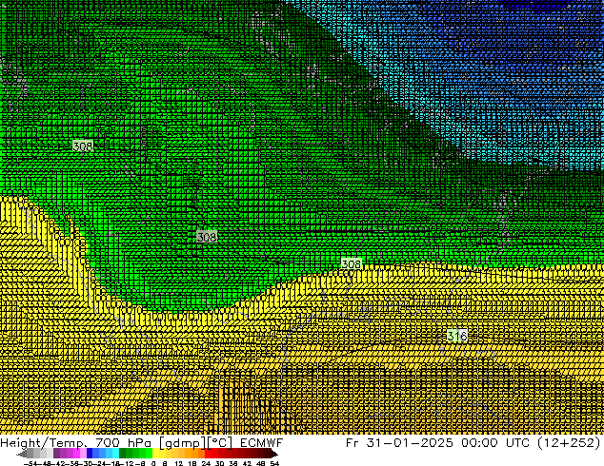Click the '(12+252)' forecast hour text
This screenshot has height=466, width=604.
[569, 443]
